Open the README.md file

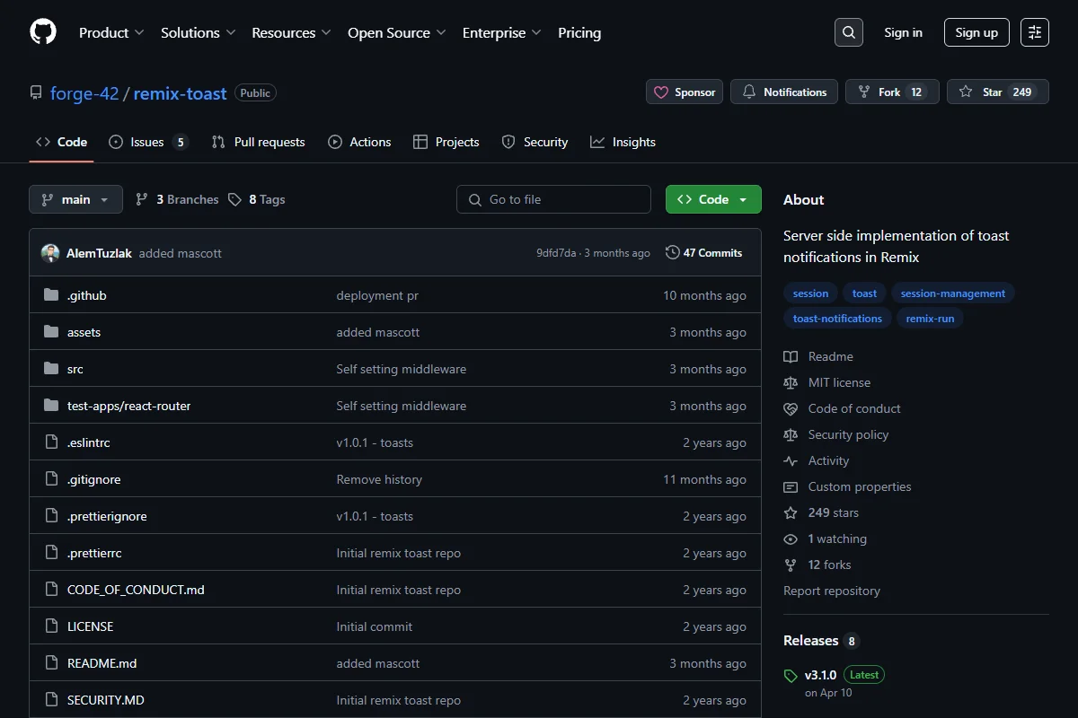pyautogui.click(x=102, y=663)
